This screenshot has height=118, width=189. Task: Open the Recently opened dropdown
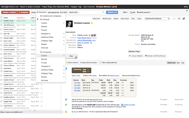click(x=144, y=12)
